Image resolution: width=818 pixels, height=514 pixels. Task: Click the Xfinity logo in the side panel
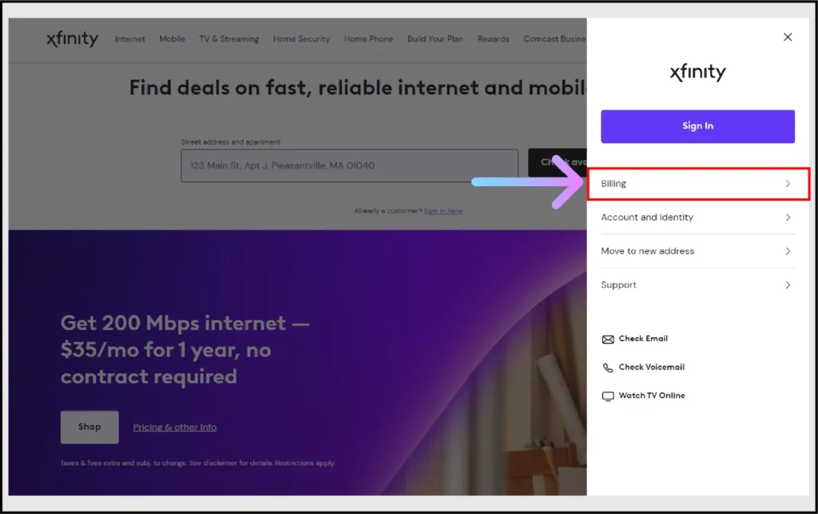click(697, 72)
